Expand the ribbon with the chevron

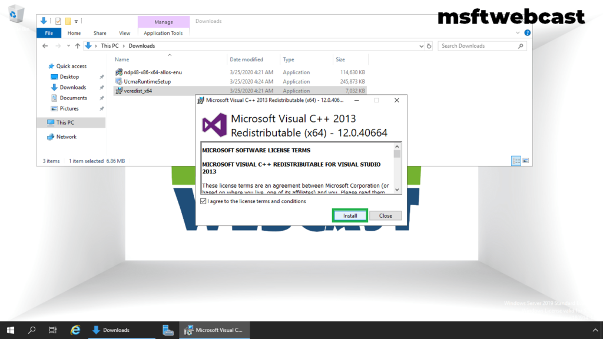(x=518, y=33)
